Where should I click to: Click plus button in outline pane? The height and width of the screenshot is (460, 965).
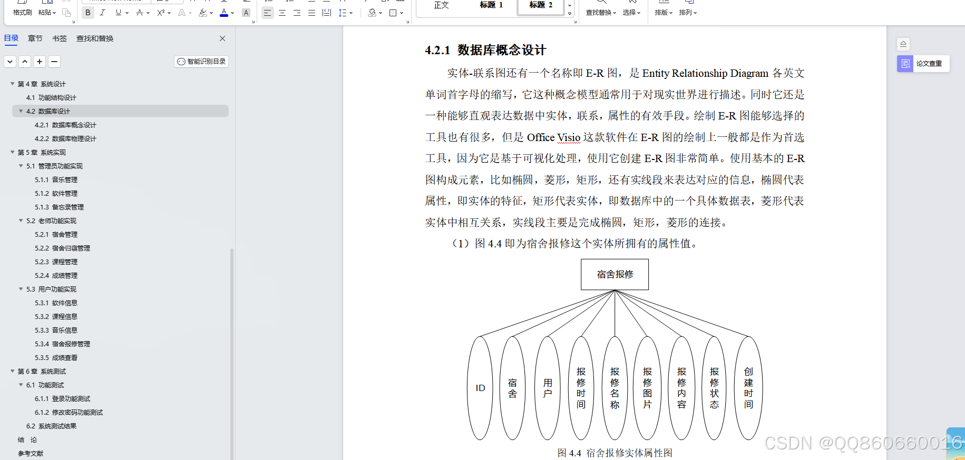point(40,62)
